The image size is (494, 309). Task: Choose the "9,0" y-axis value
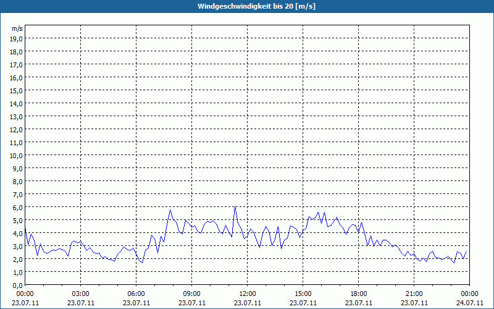tap(17, 169)
